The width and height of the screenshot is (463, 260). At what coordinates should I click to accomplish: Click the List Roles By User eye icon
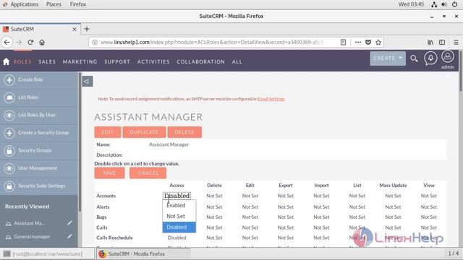coord(9,116)
